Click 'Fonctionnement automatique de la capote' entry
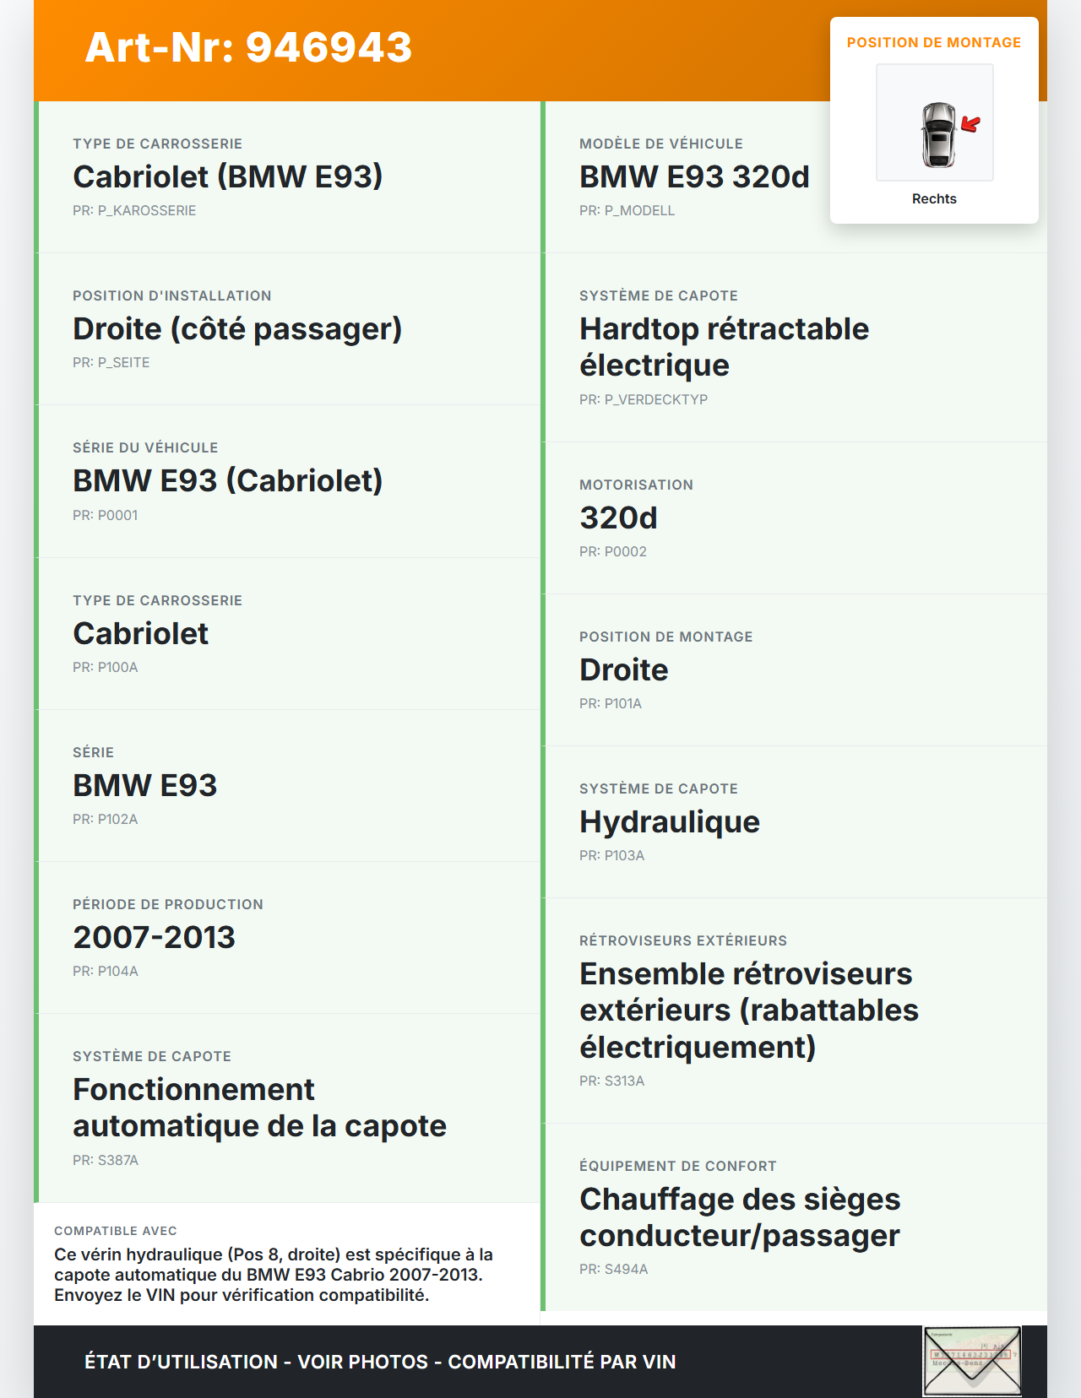Screen dimensions: 1081x1398 click(x=259, y=1108)
